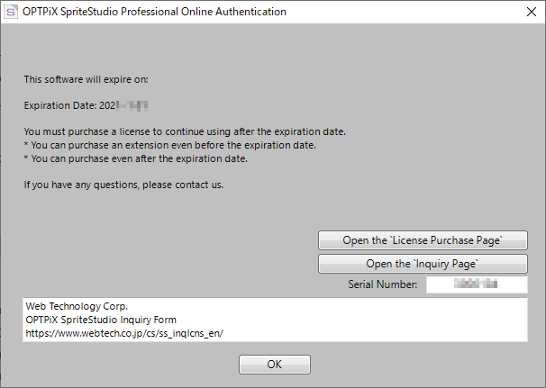Image resolution: width=546 pixels, height=388 pixels.
Task: Click 'This software will expire on:' text
Action: point(86,79)
